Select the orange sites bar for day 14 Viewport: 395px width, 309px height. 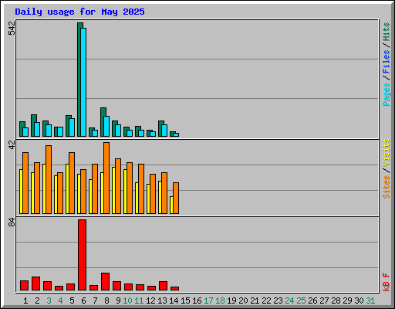click(x=176, y=198)
